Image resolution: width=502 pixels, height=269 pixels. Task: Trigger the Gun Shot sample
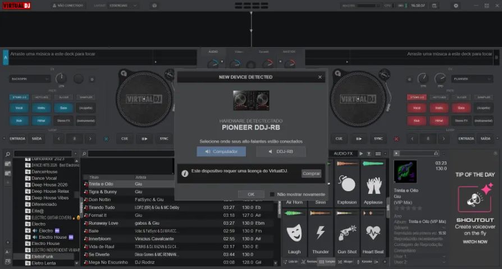pos(346,233)
